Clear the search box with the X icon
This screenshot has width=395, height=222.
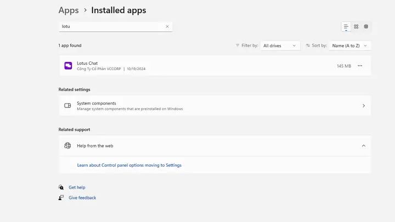tap(167, 26)
